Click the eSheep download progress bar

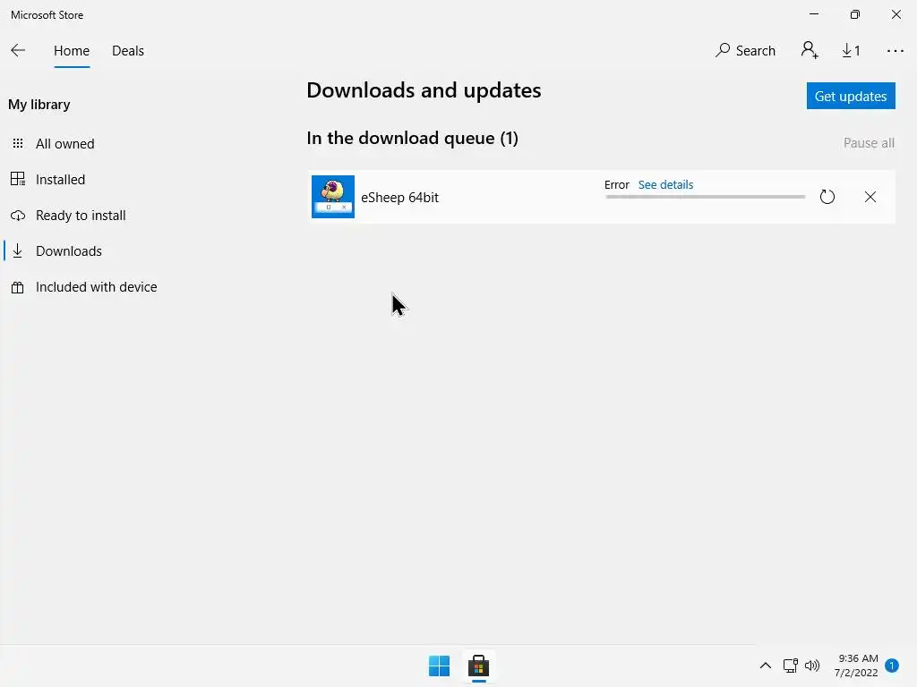click(x=706, y=197)
